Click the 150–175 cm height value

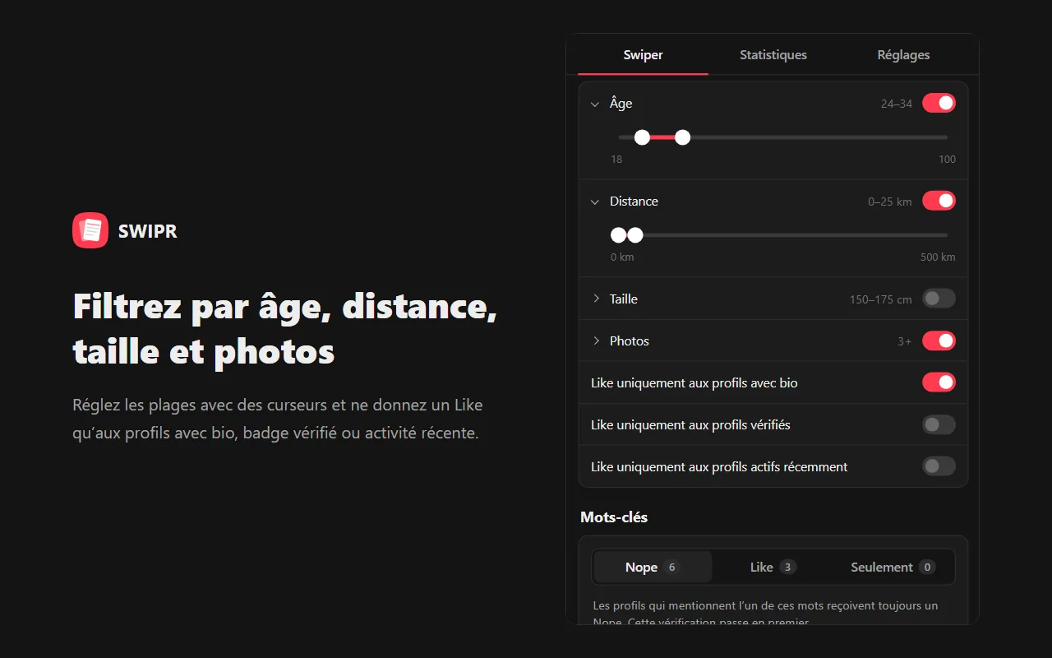click(x=881, y=299)
